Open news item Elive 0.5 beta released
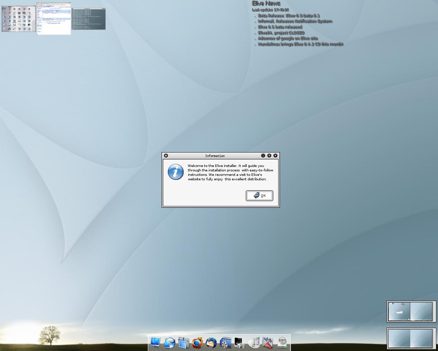This screenshot has width=438, height=351. pyautogui.click(x=280, y=27)
